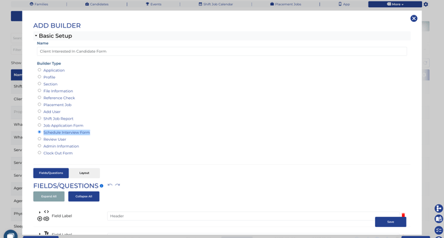Open the Candidates menu
444x238 pixels.
click(97, 5)
